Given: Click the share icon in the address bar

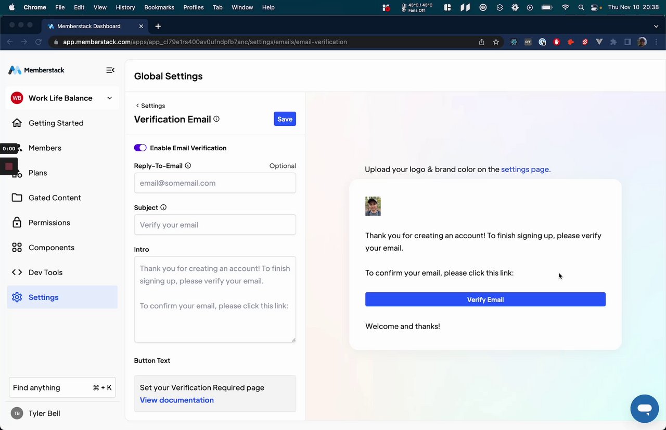Looking at the screenshot, I should click(x=482, y=42).
